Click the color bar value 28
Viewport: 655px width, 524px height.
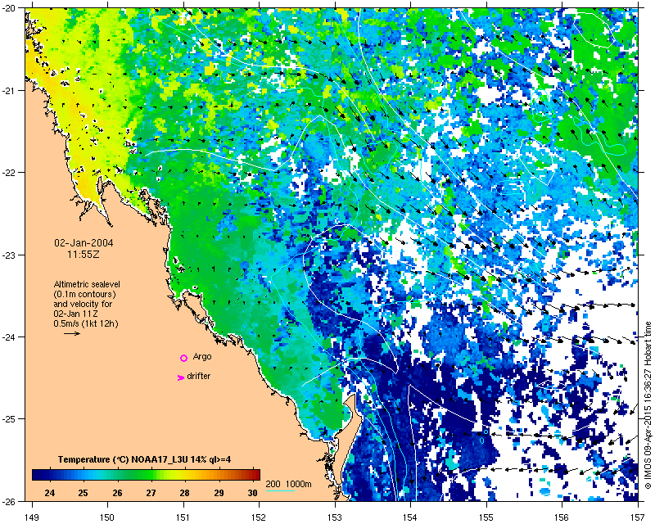pyautogui.click(x=185, y=493)
